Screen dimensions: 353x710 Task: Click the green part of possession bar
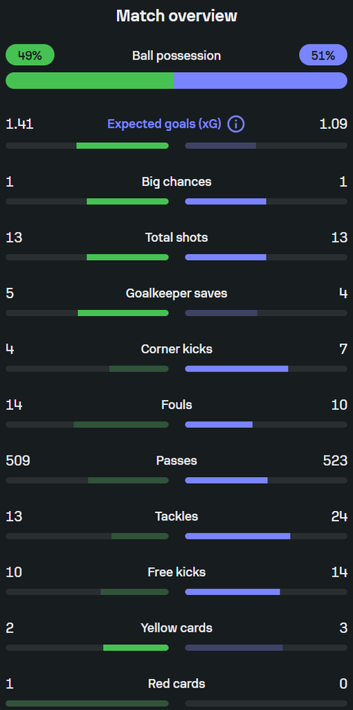(89, 80)
